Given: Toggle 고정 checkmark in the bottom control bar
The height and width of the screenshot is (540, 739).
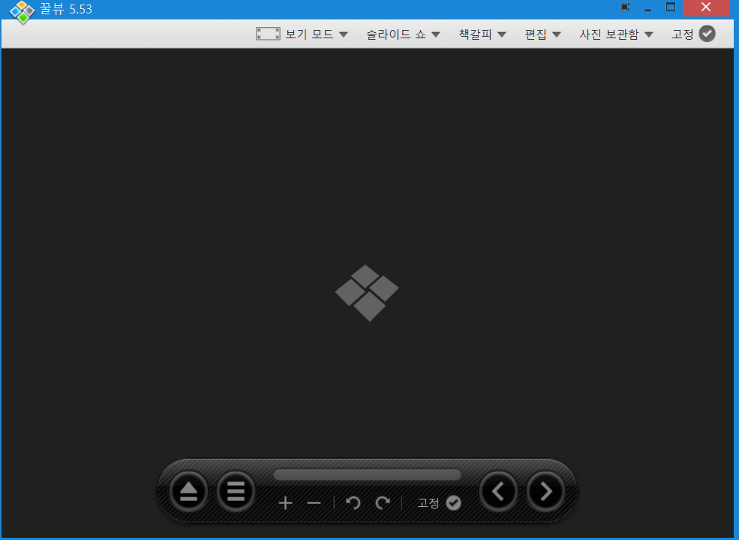Looking at the screenshot, I should 453,502.
